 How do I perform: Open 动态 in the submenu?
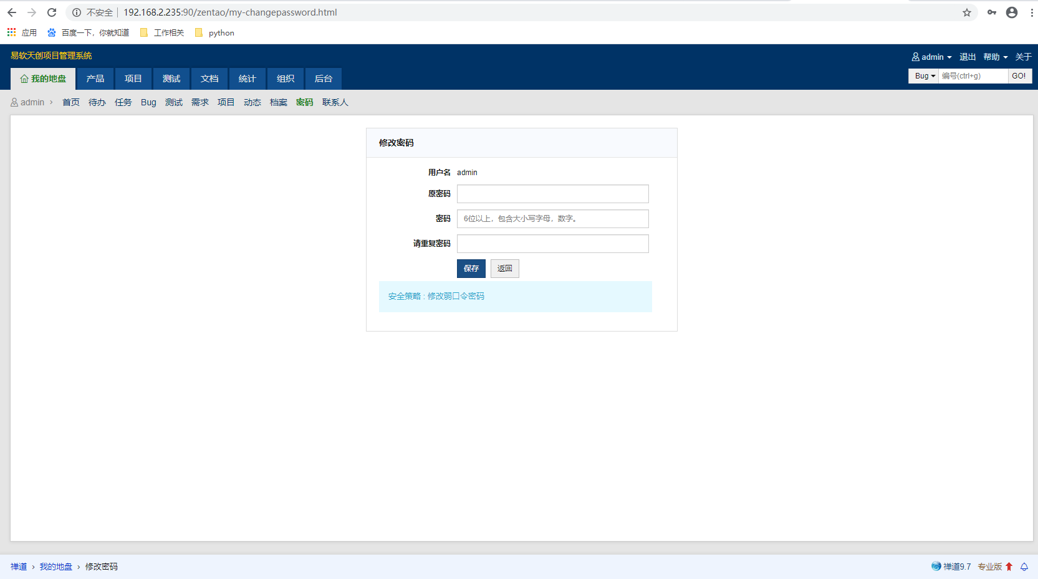[252, 102]
